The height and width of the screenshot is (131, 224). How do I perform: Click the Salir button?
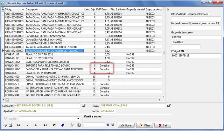(163, 125)
